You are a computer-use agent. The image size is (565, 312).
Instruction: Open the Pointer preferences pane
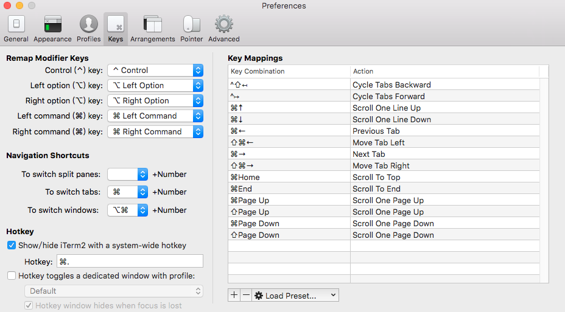[191, 29]
